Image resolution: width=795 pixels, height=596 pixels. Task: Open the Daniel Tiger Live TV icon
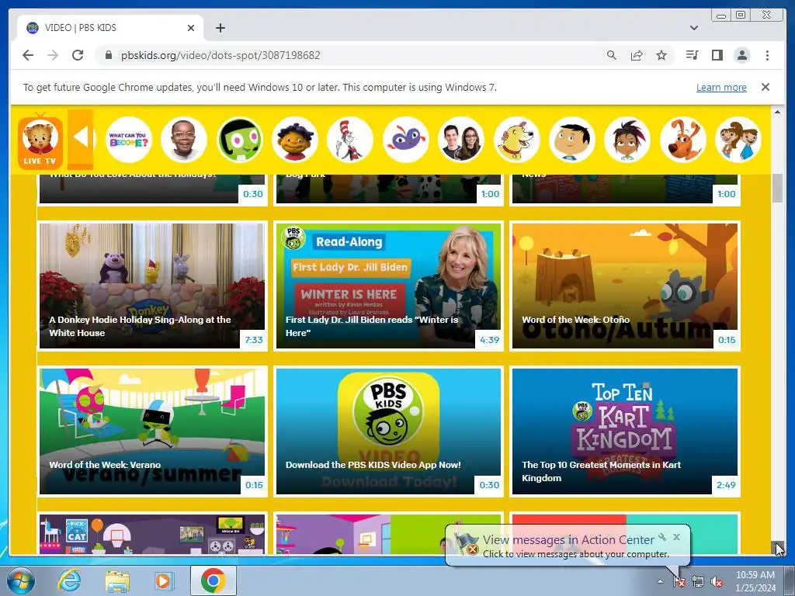pyautogui.click(x=40, y=140)
